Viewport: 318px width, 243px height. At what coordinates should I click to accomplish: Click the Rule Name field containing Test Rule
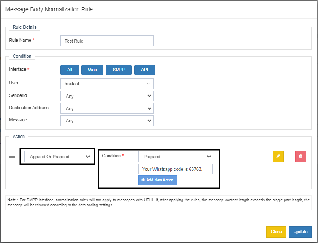point(107,41)
